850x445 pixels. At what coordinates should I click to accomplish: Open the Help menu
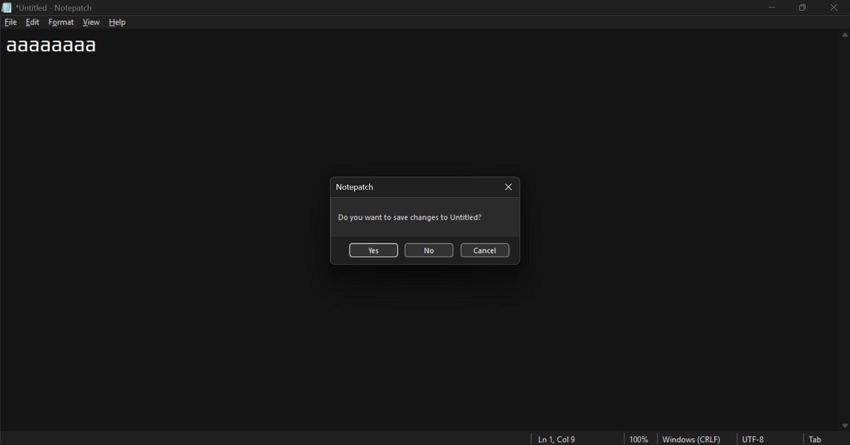pos(117,22)
